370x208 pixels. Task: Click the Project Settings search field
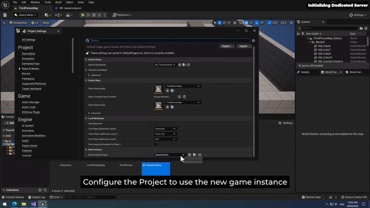coord(168,40)
